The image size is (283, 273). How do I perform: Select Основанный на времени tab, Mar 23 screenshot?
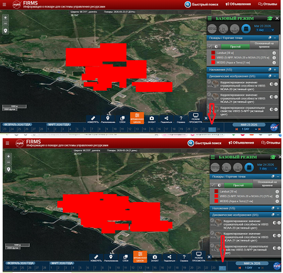tap(264, 45)
